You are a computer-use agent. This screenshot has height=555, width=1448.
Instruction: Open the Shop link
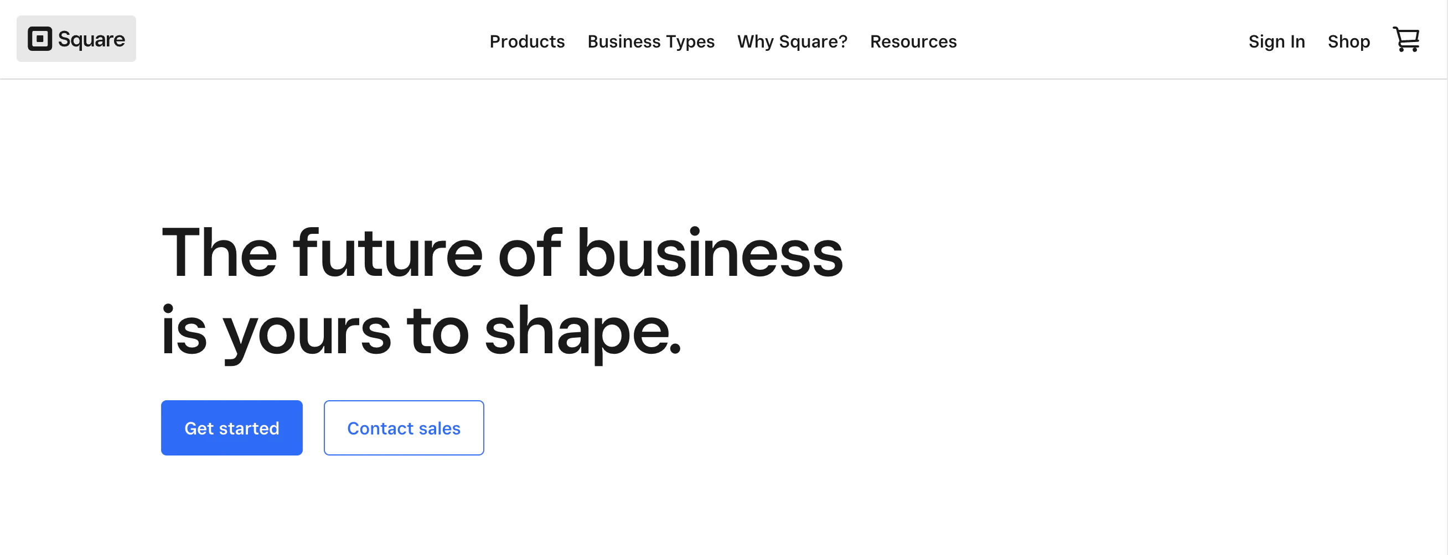[1348, 41]
